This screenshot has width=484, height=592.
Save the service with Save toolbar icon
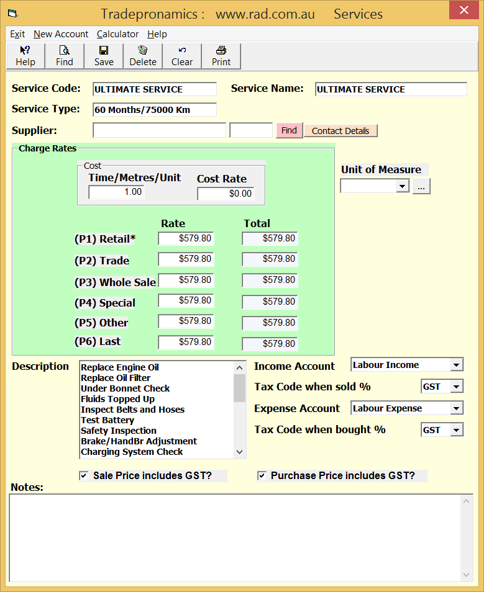point(104,56)
